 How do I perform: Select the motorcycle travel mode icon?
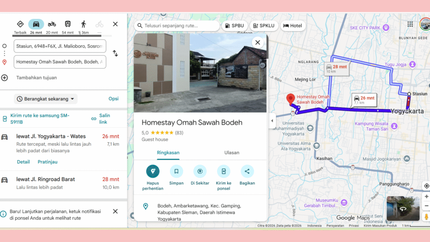tap(52, 24)
